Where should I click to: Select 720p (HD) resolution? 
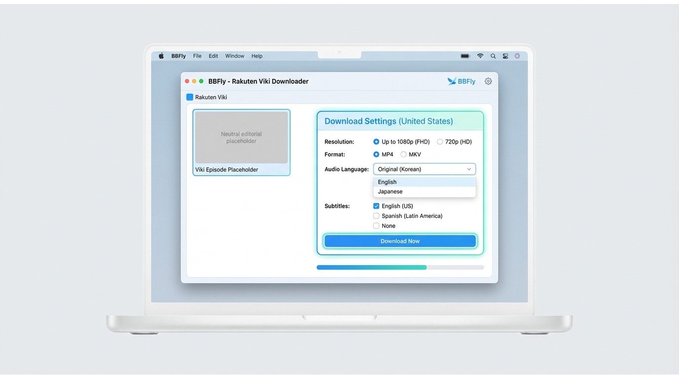pos(440,142)
